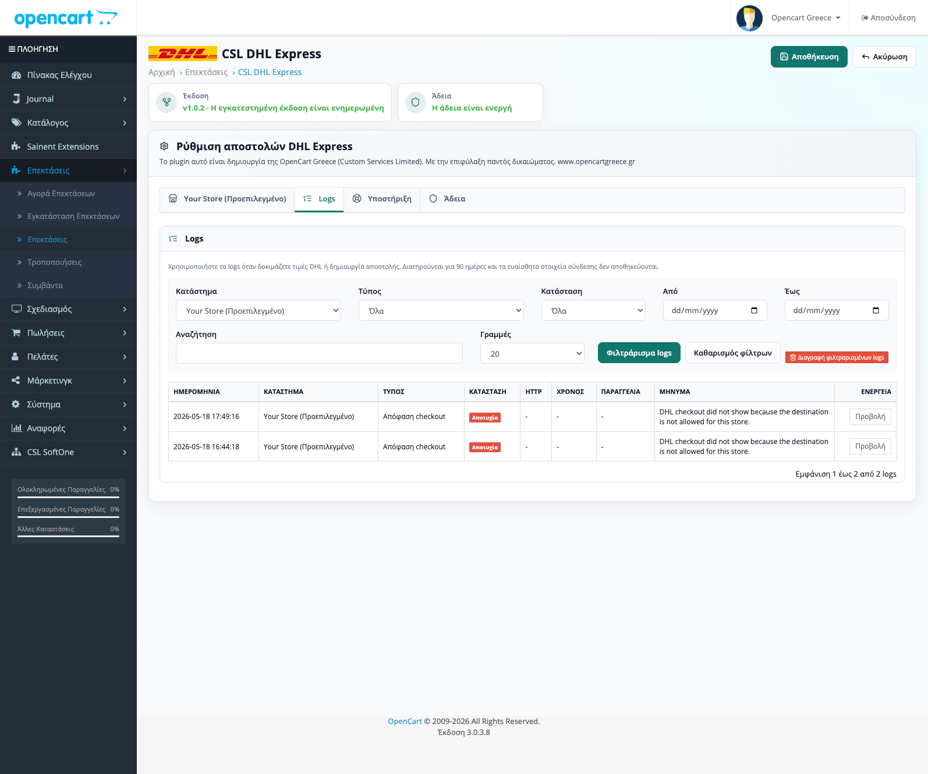Click the Πωλήσεις shopping cart icon
This screenshot has height=774, width=928.
16,333
